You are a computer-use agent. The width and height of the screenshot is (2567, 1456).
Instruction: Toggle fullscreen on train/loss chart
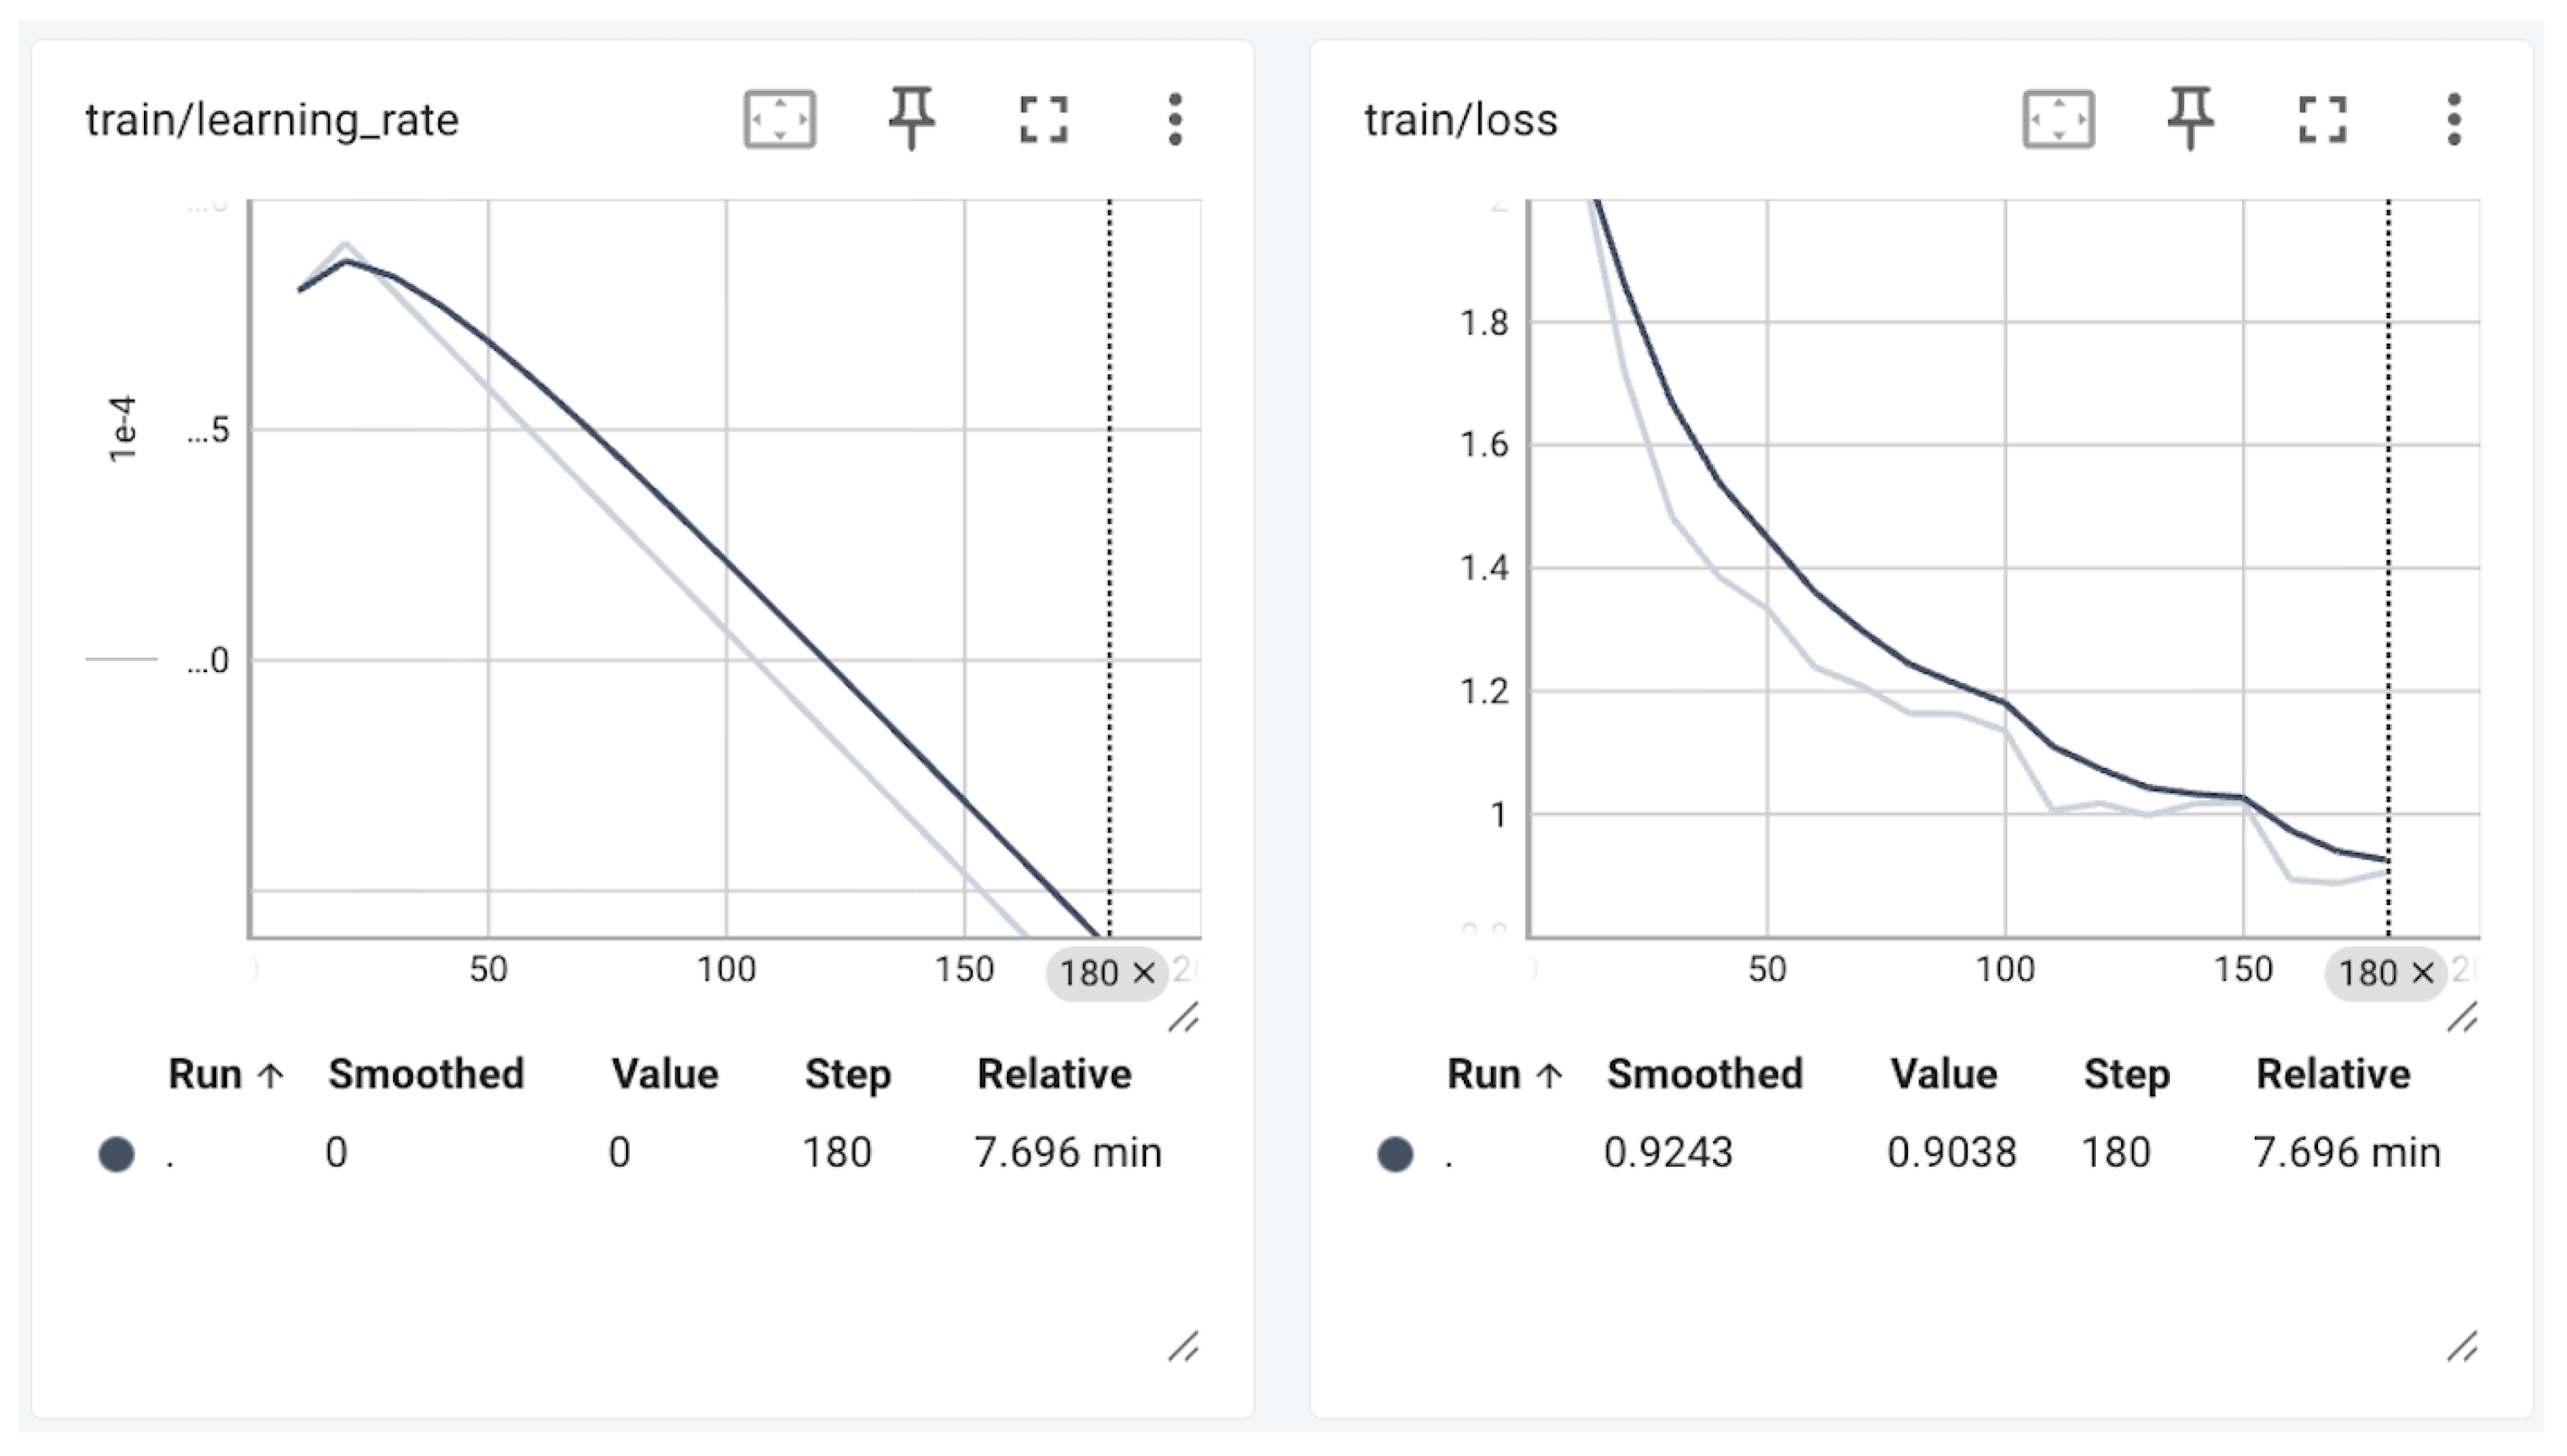2322,120
